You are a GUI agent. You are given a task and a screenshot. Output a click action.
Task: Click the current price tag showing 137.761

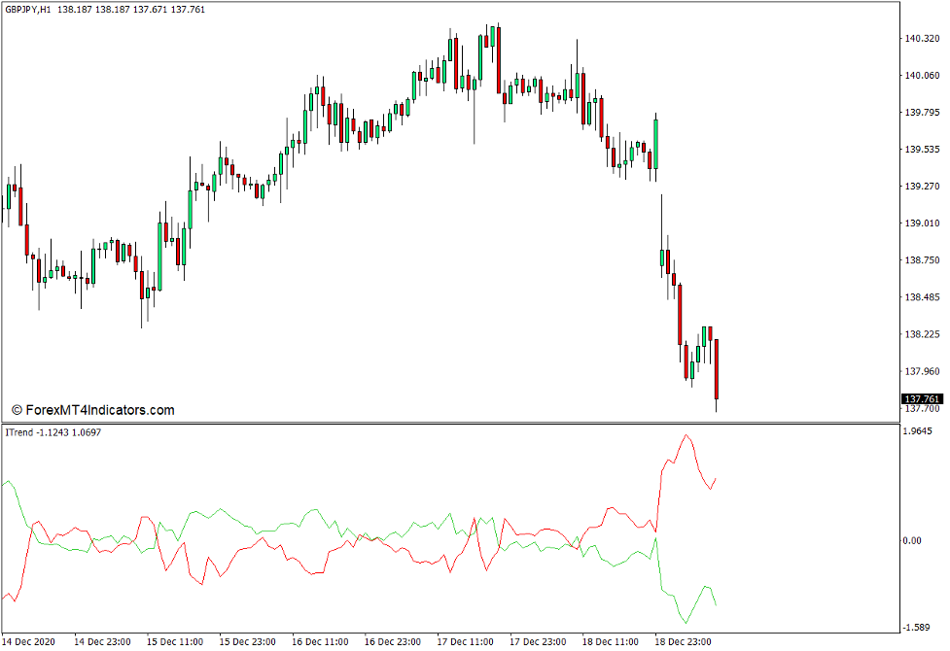point(922,395)
